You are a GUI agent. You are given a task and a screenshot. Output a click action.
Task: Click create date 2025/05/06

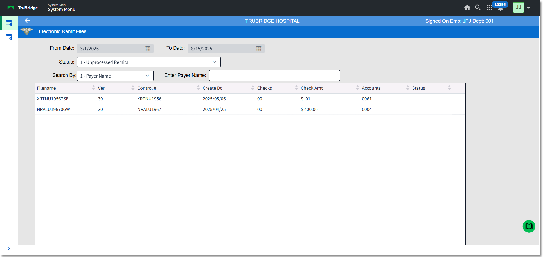(214, 99)
